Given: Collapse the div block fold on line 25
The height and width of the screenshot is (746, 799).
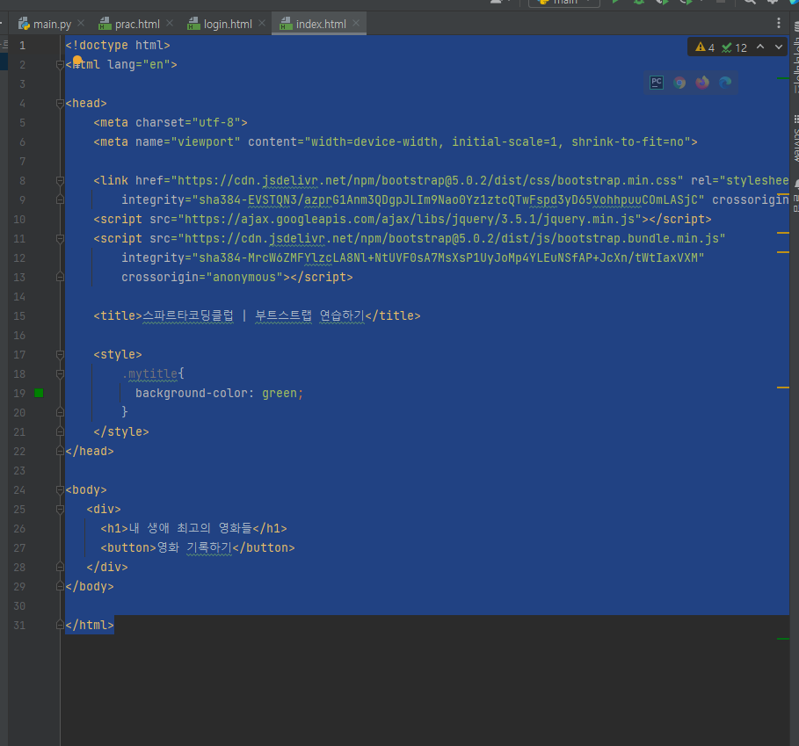Looking at the screenshot, I should (60, 510).
